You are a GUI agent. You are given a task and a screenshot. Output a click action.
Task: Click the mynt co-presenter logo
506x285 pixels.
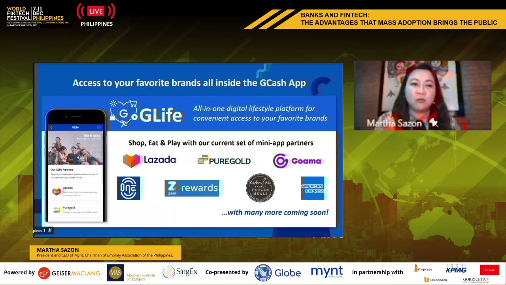[327, 272]
